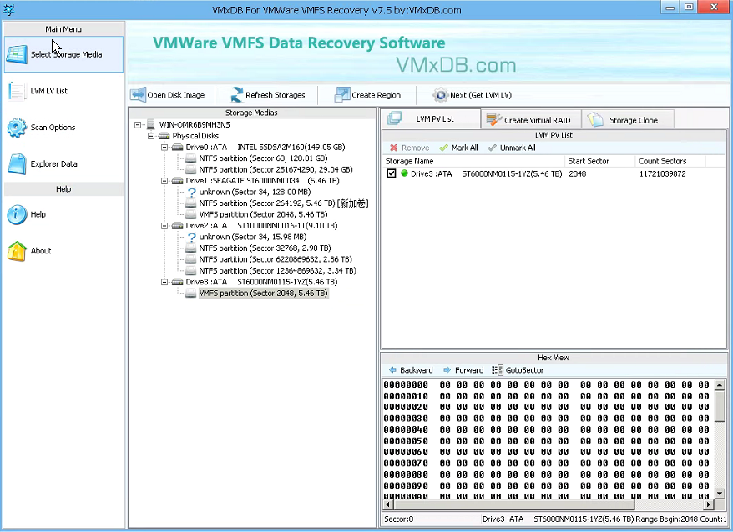Image resolution: width=733 pixels, height=532 pixels.
Task: Click the application icon in the title bar
Action: click(9, 9)
